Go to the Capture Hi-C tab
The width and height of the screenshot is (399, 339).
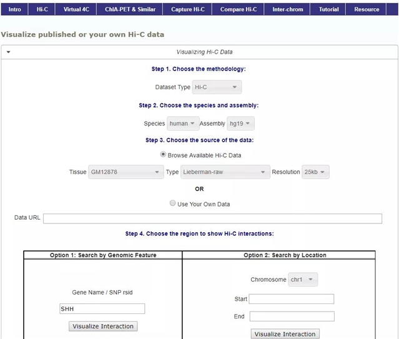tap(188, 9)
